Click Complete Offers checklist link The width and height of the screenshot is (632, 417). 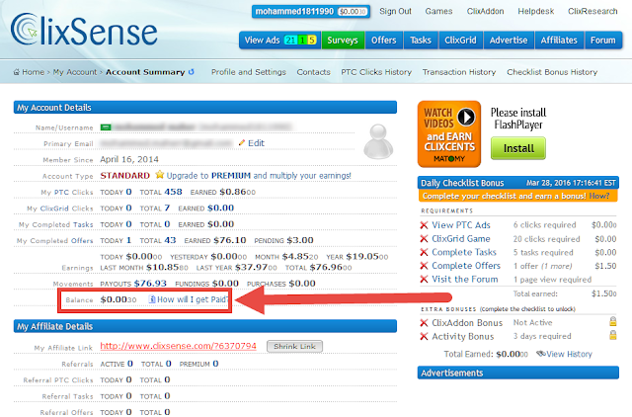[x=466, y=266]
